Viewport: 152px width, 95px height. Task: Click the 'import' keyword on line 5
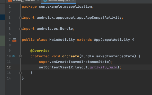coord(28,29)
